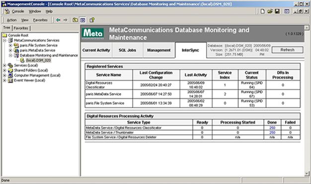Open the Management tab
Viewport: 311px width, 184px height.
pyautogui.click(x=158, y=50)
